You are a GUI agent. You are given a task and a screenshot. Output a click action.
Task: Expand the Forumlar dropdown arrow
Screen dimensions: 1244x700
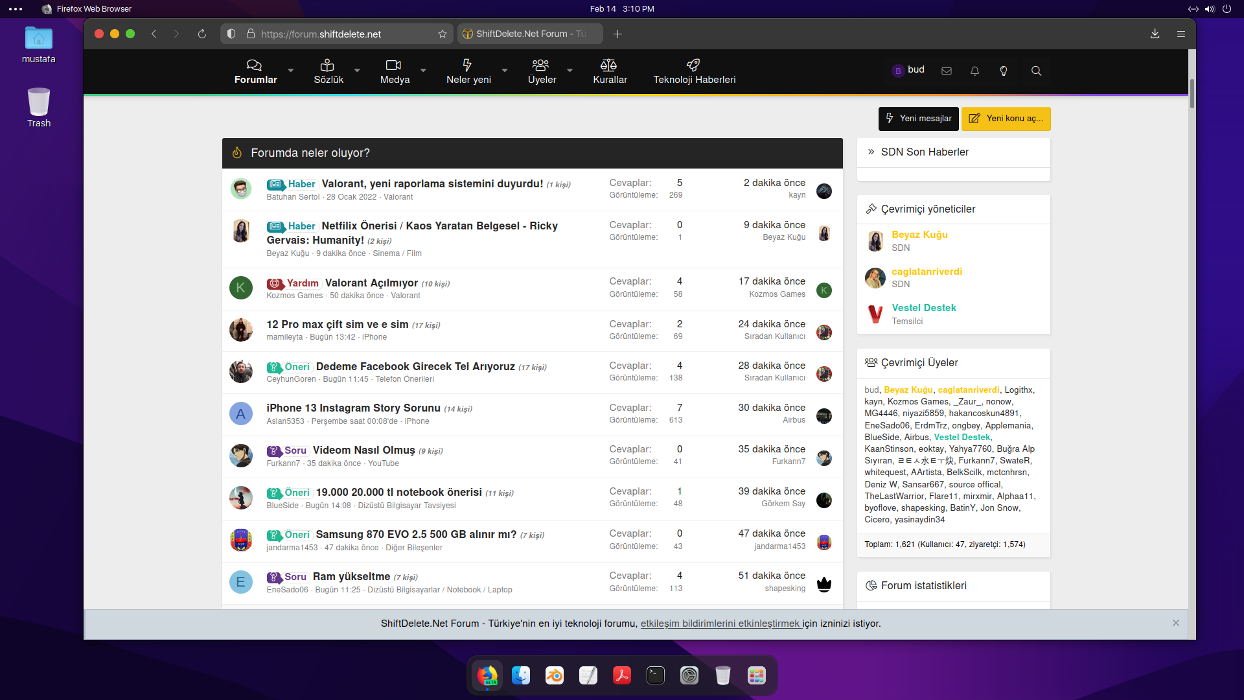pos(290,71)
